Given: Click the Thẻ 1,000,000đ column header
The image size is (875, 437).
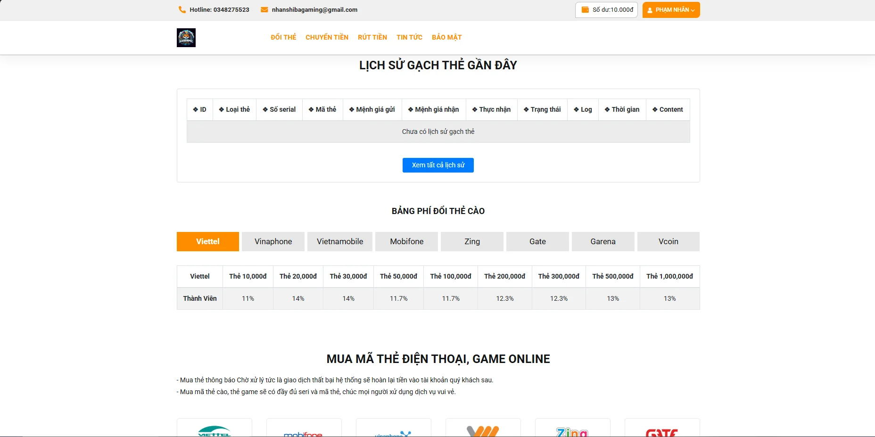Looking at the screenshot, I should tap(670, 276).
